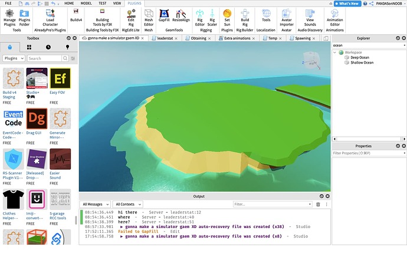Viewport: 407px width, 254px height.
Task: Activate Building Tools by F3X
Action: point(102,18)
